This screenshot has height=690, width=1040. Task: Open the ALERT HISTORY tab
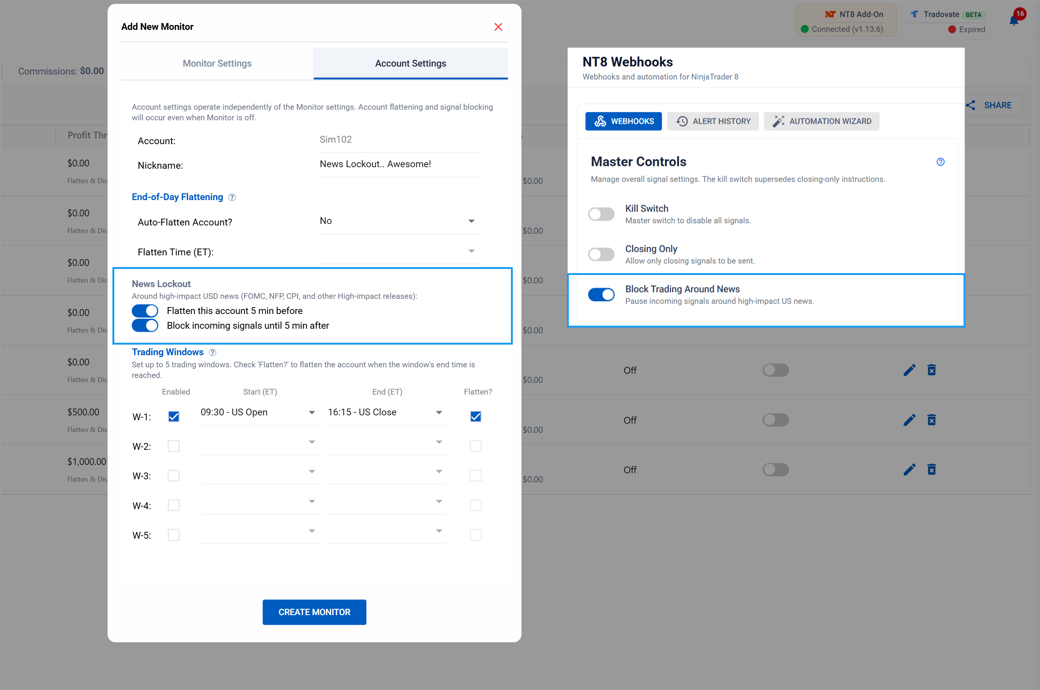click(x=713, y=121)
